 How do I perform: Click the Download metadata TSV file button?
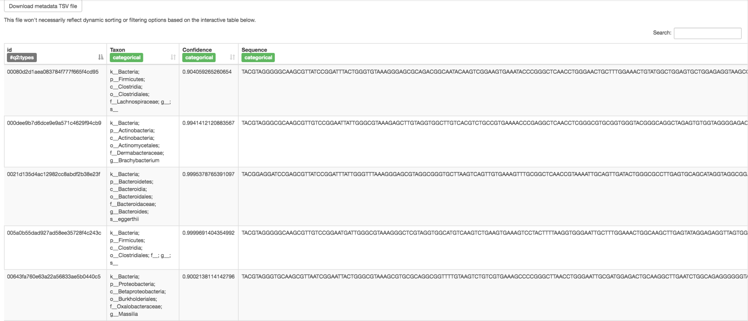pos(43,6)
